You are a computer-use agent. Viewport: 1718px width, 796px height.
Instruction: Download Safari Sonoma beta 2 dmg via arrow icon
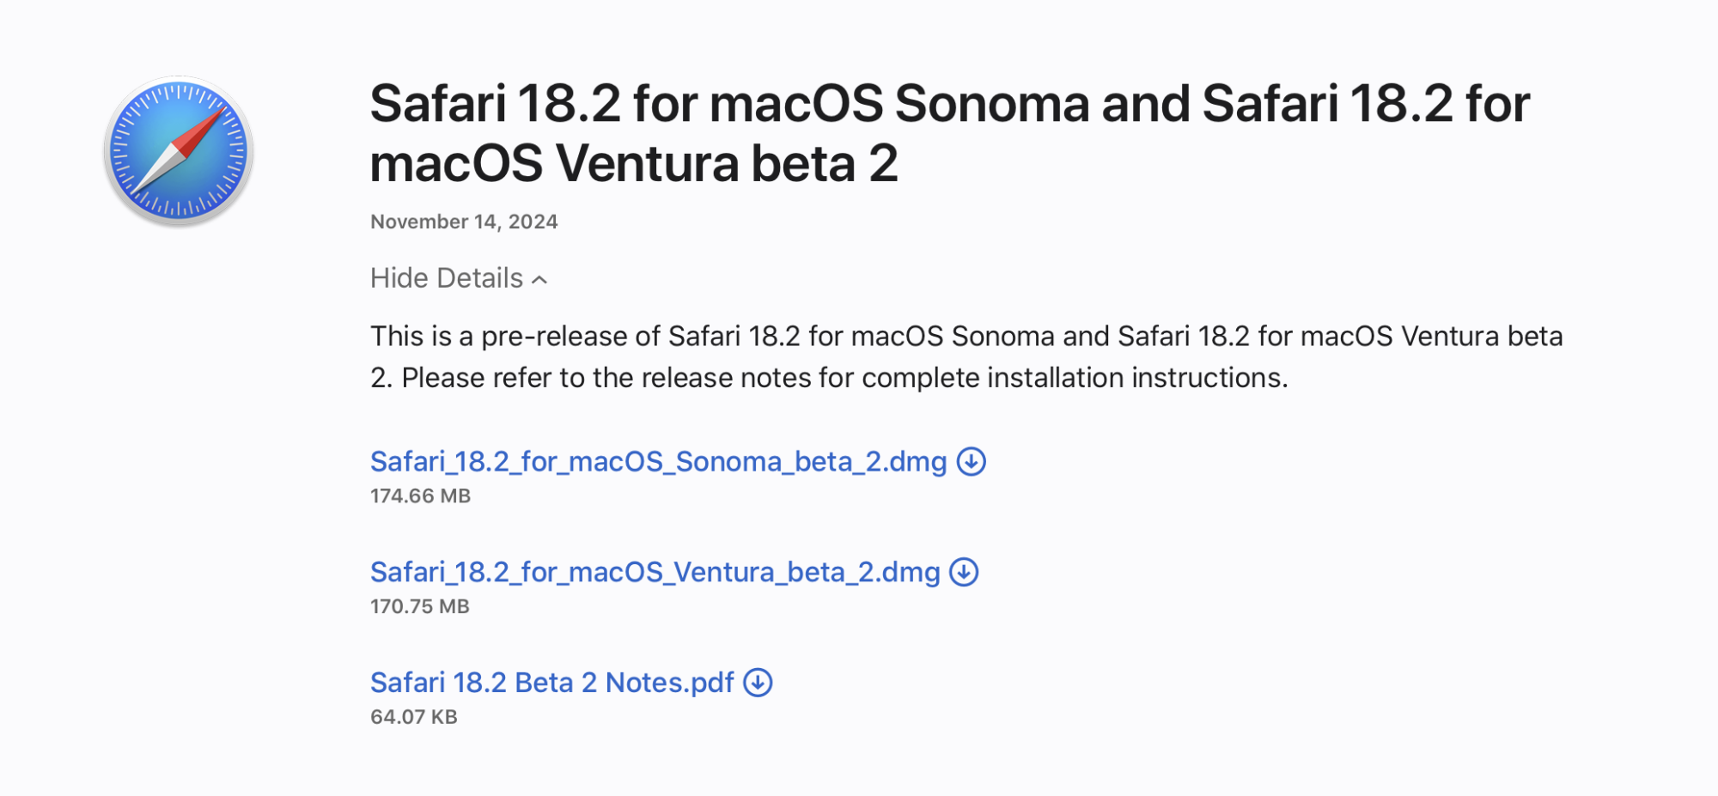(971, 462)
